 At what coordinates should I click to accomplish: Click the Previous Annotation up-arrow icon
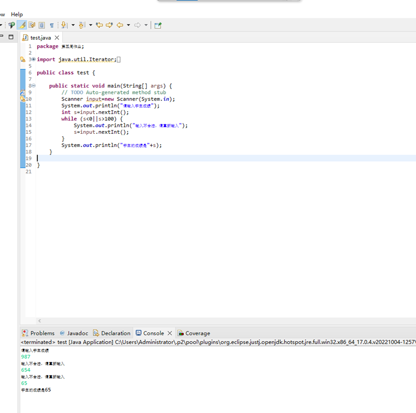pos(82,25)
